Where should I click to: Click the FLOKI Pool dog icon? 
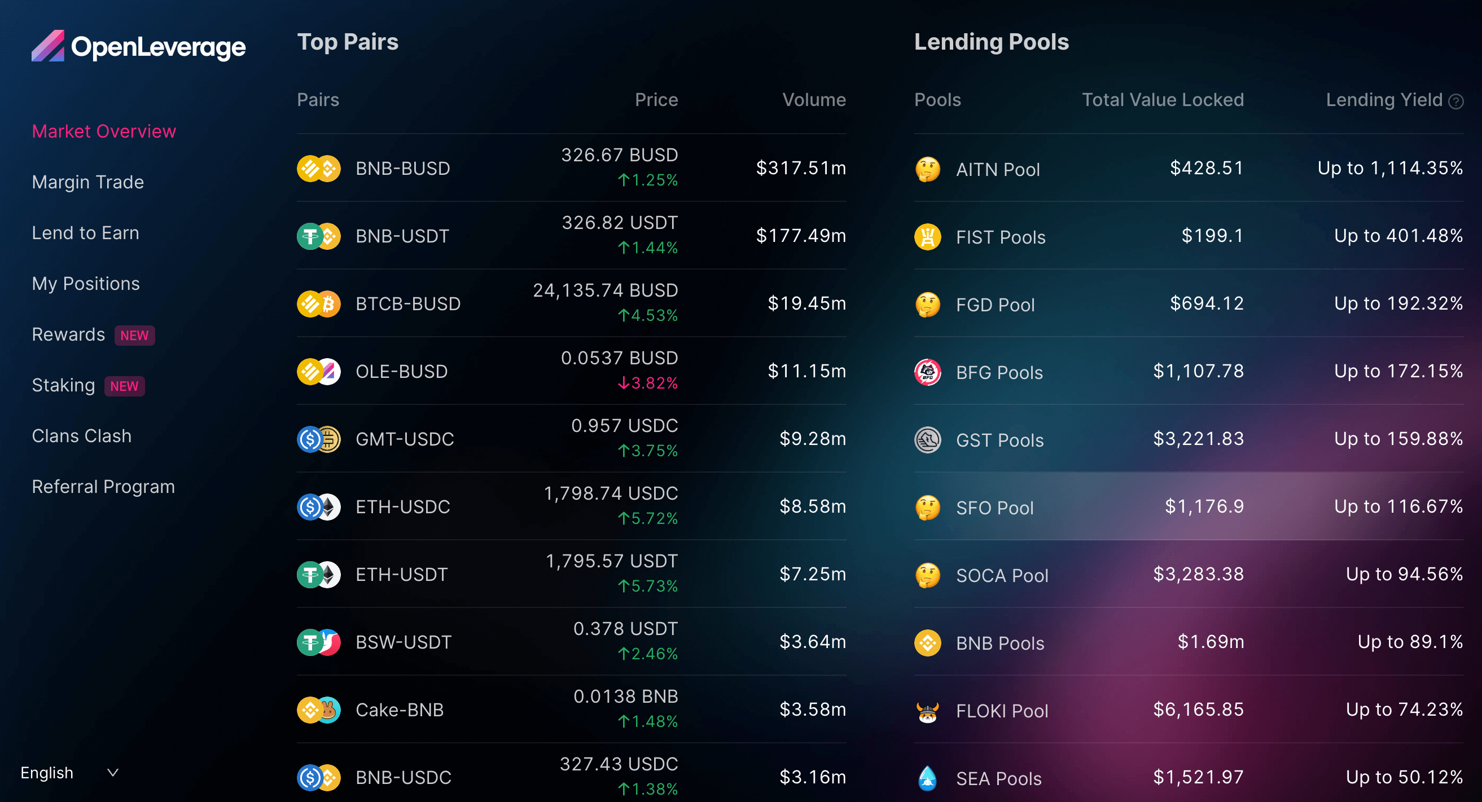coord(927,711)
